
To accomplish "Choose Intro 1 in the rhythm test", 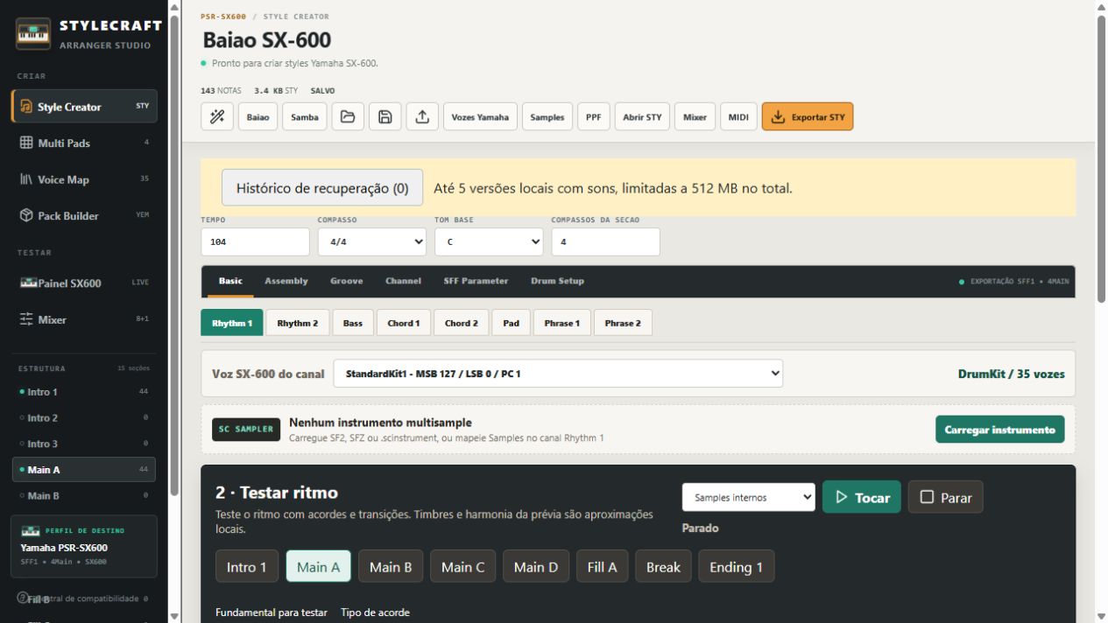I will point(247,566).
